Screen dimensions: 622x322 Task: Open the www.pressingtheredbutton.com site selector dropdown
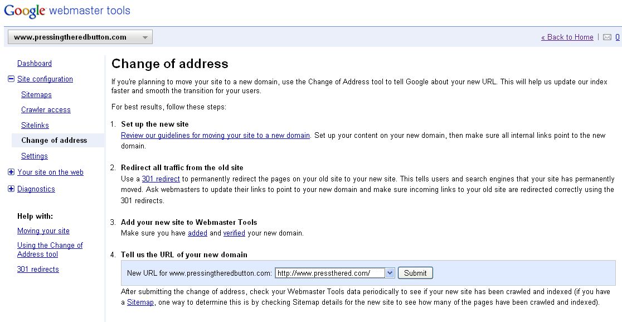80,37
